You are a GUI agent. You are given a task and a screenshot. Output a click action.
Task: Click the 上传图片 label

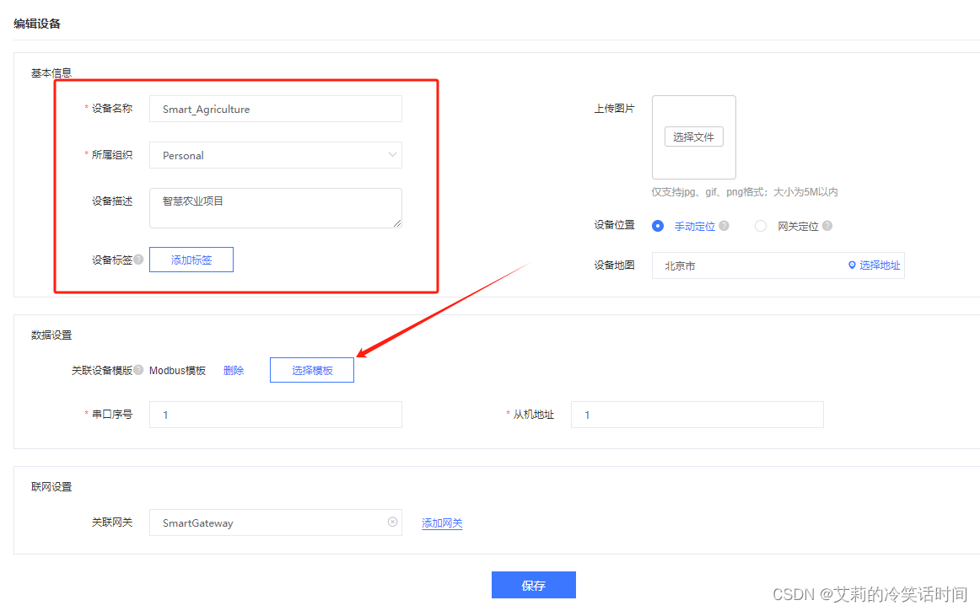614,109
